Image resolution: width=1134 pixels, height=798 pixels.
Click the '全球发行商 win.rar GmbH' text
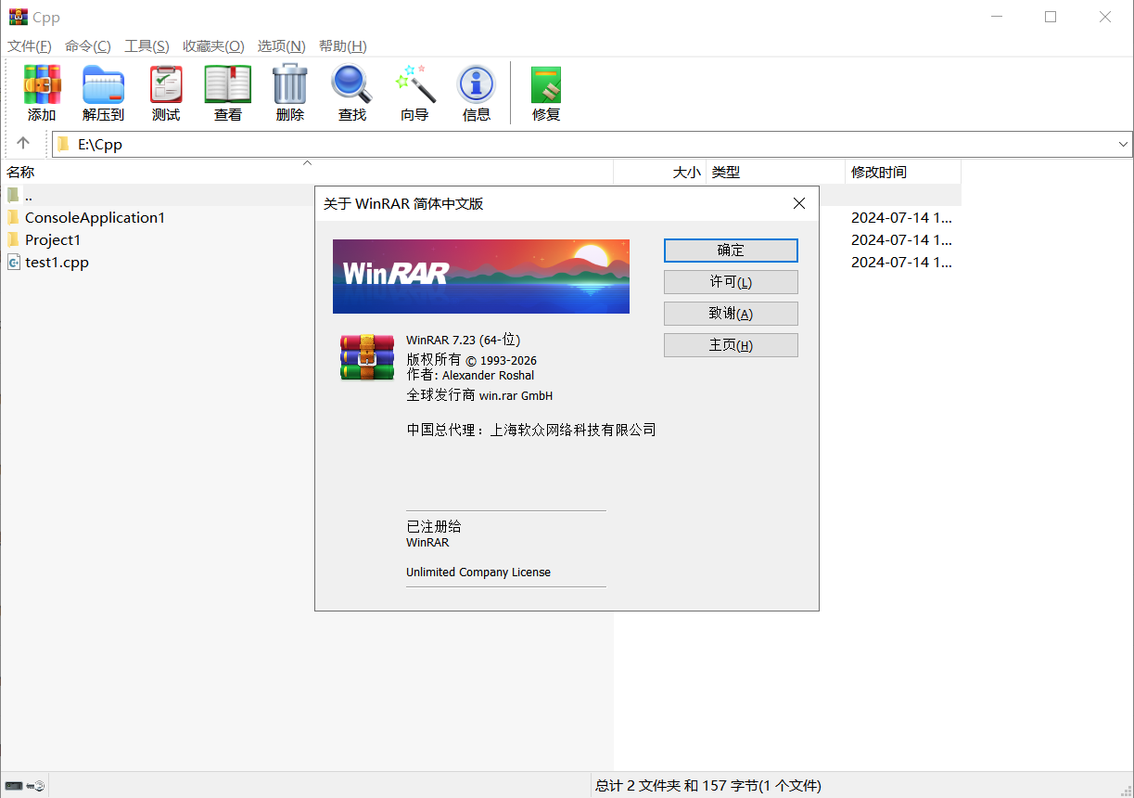click(x=479, y=395)
